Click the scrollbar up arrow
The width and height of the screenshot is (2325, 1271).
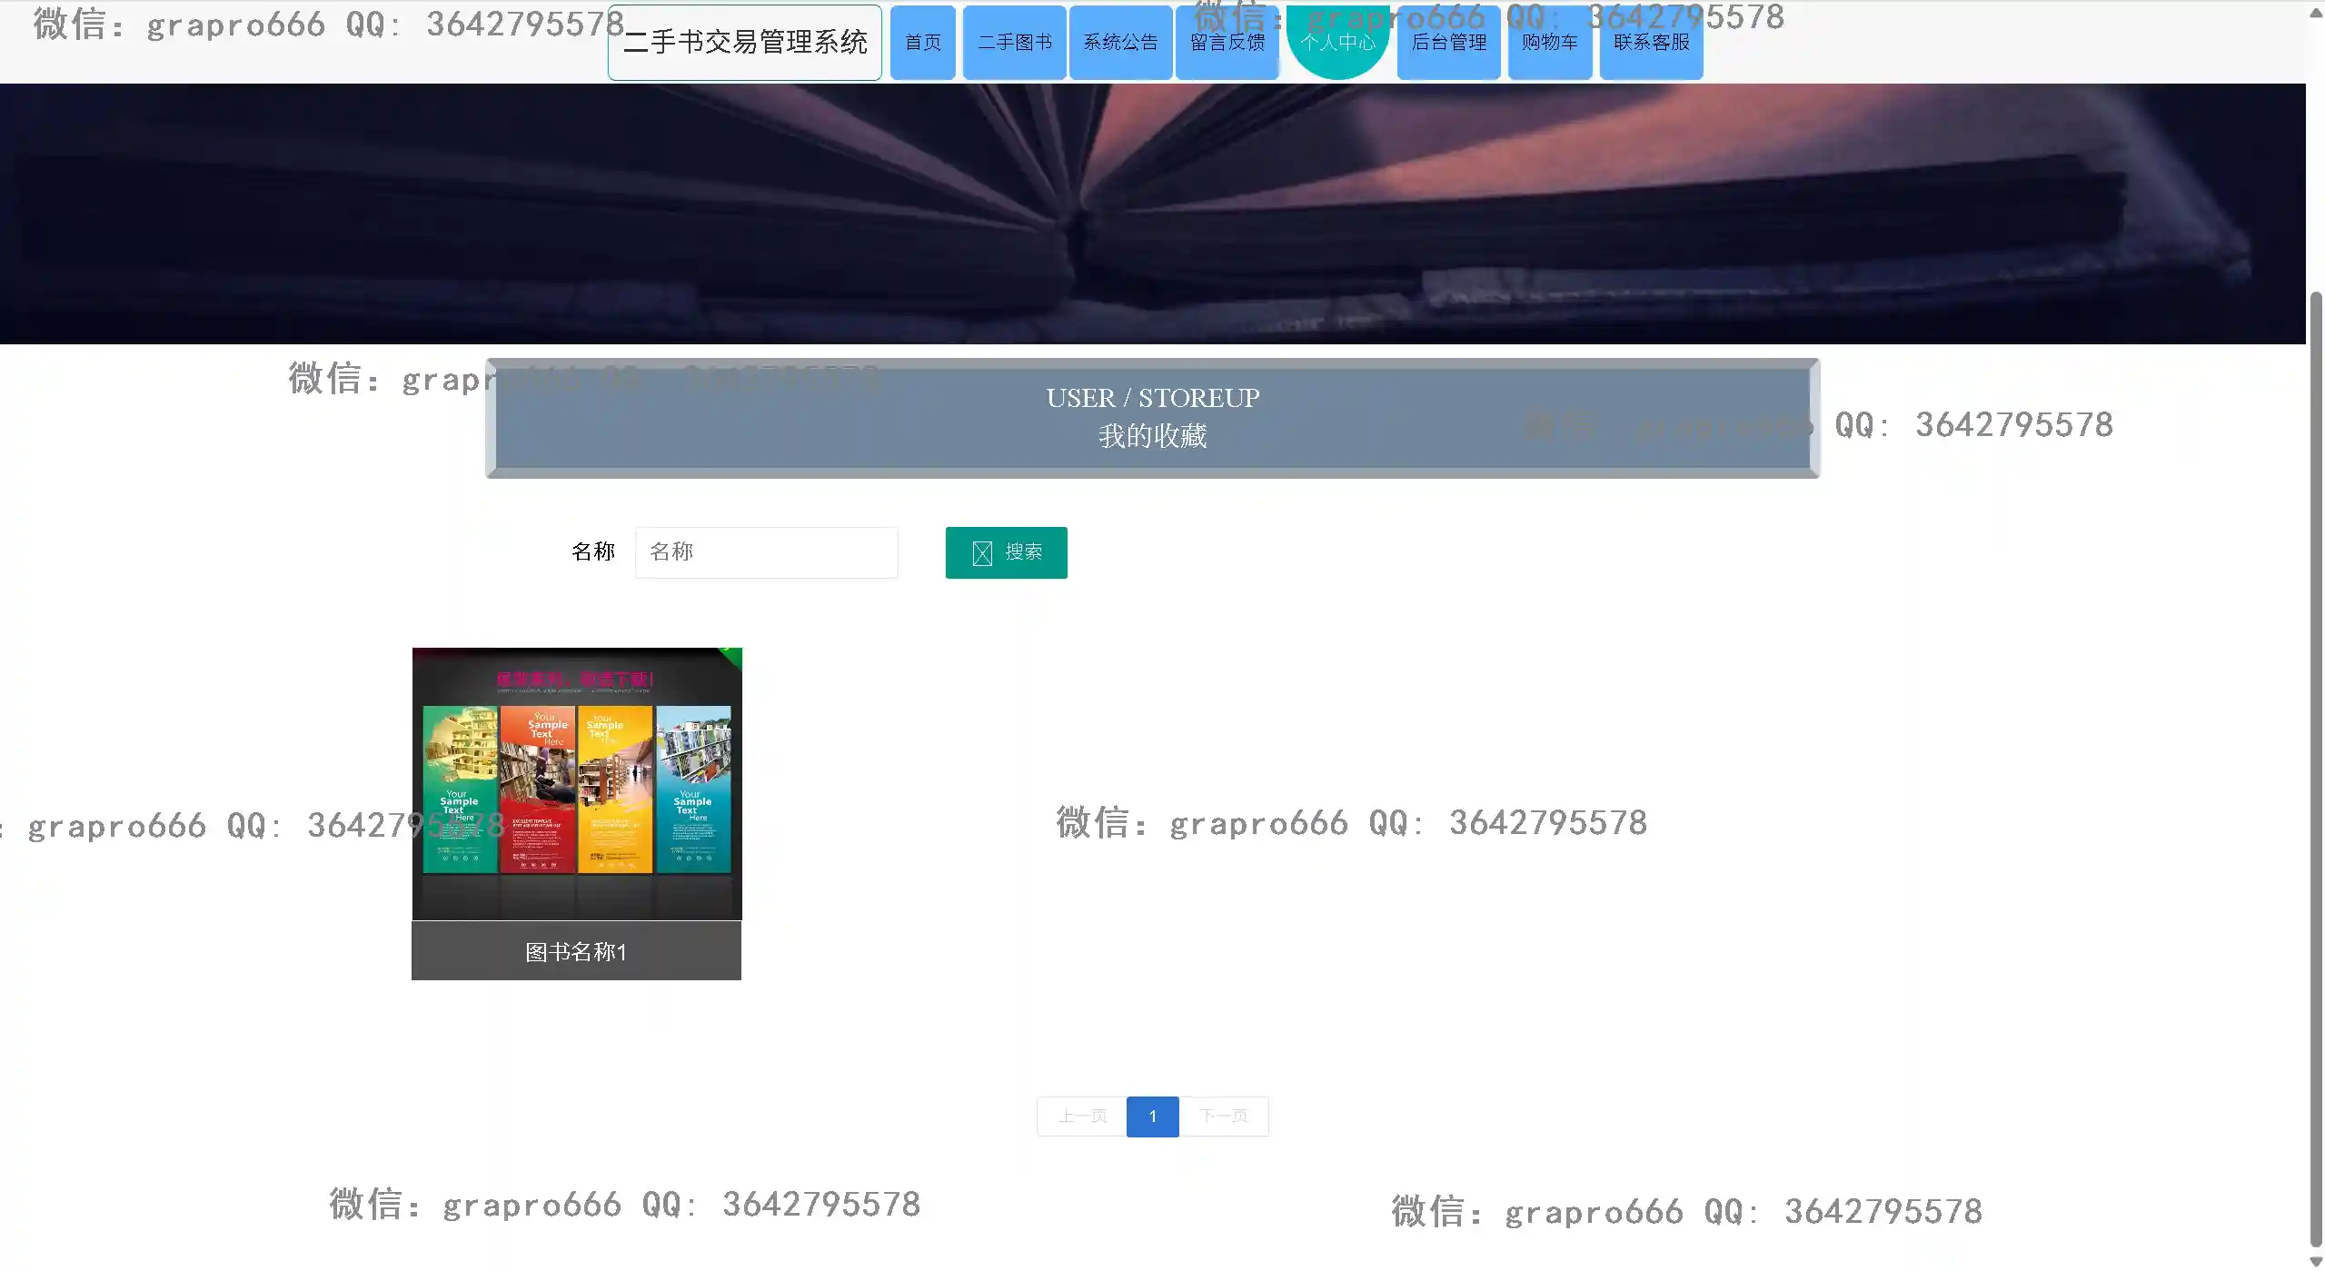pyautogui.click(x=2315, y=11)
